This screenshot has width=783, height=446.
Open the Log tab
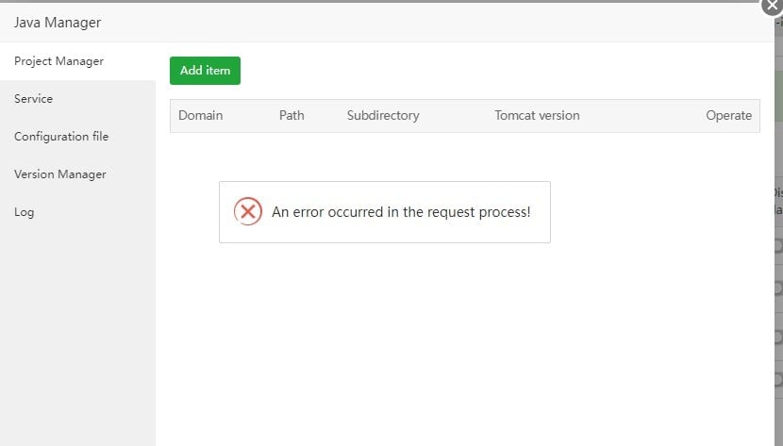(24, 212)
